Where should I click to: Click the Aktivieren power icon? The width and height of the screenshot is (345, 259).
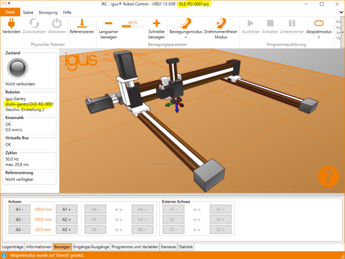click(x=57, y=23)
